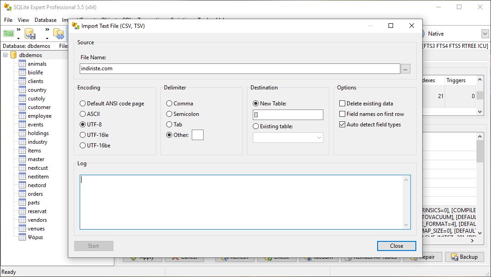Click the employee table icon
This screenshot has height=277, width=491.
22,116
